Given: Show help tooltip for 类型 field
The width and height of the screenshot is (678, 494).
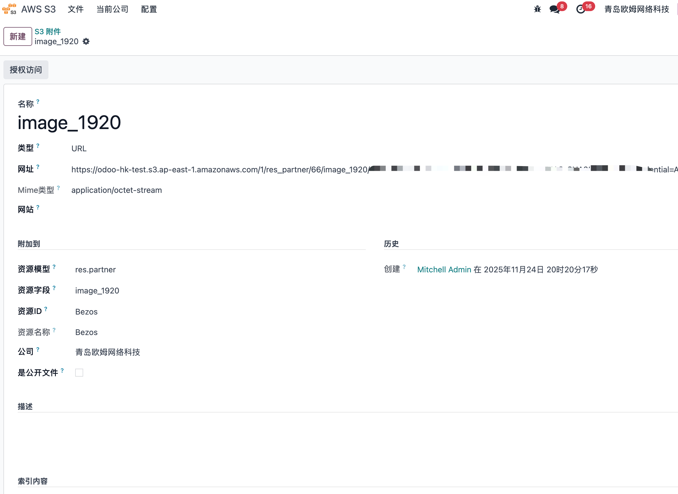Looking at the screenshot, I should (38, 146).
